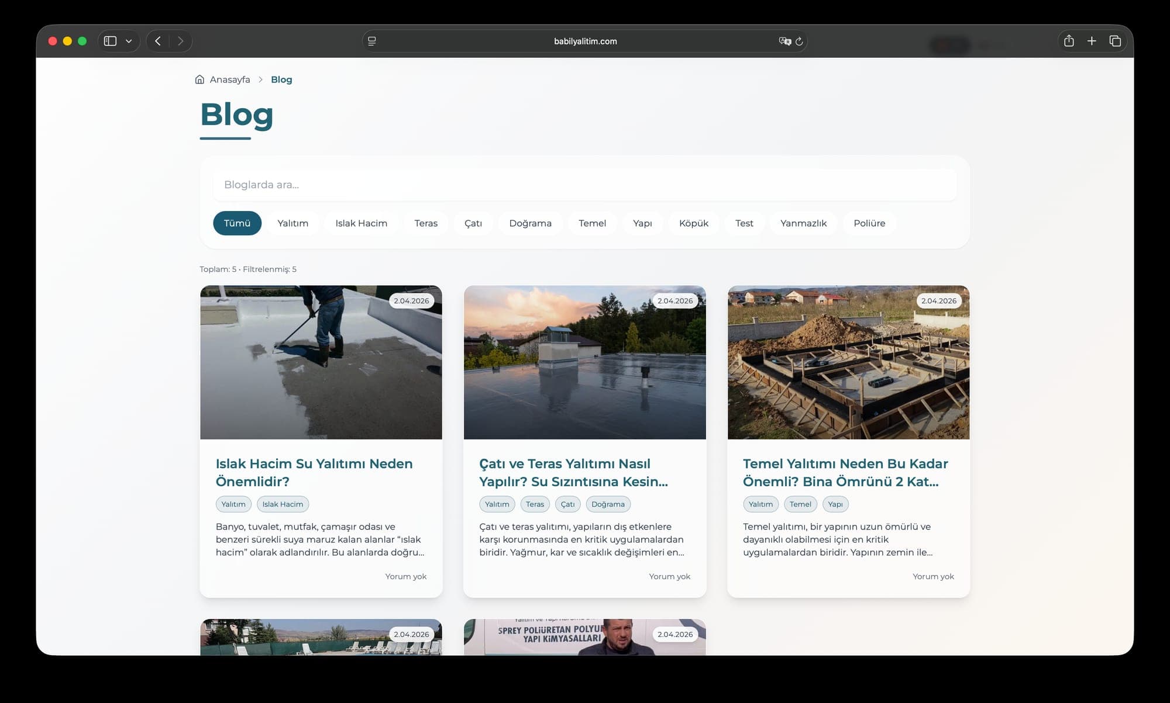This screenshot has height=703, width=1170.
Task: Filter blogs by Islak Hacim
Action: (362, 223)
